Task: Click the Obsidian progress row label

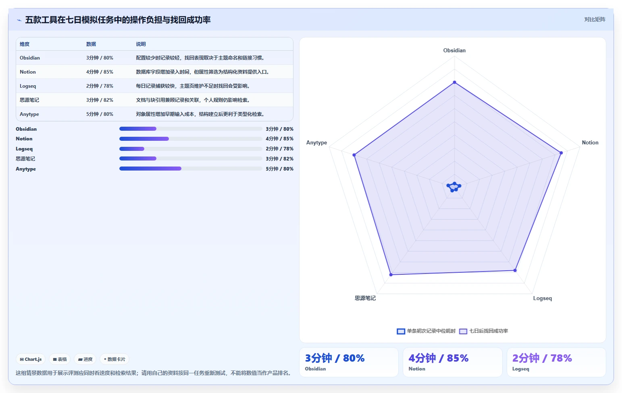Action: click(x=26, y=129)
